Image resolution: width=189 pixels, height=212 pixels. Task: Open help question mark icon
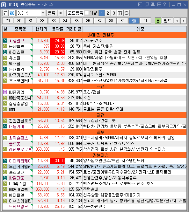pos(165,4)
